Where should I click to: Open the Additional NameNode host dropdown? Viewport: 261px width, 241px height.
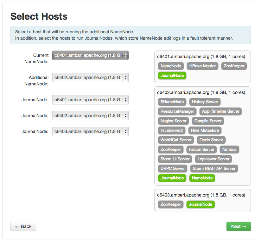pos(90,77)
